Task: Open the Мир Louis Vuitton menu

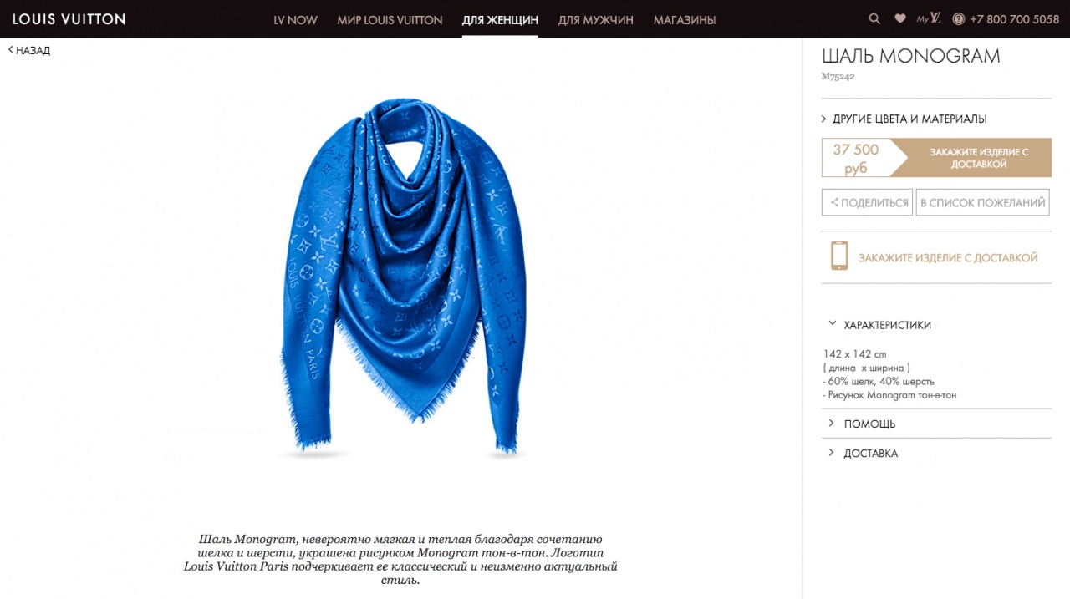Action: pos(390,20)
